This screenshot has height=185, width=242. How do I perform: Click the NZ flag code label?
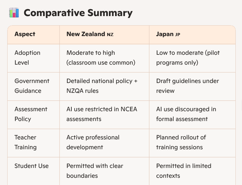(110, 34)
